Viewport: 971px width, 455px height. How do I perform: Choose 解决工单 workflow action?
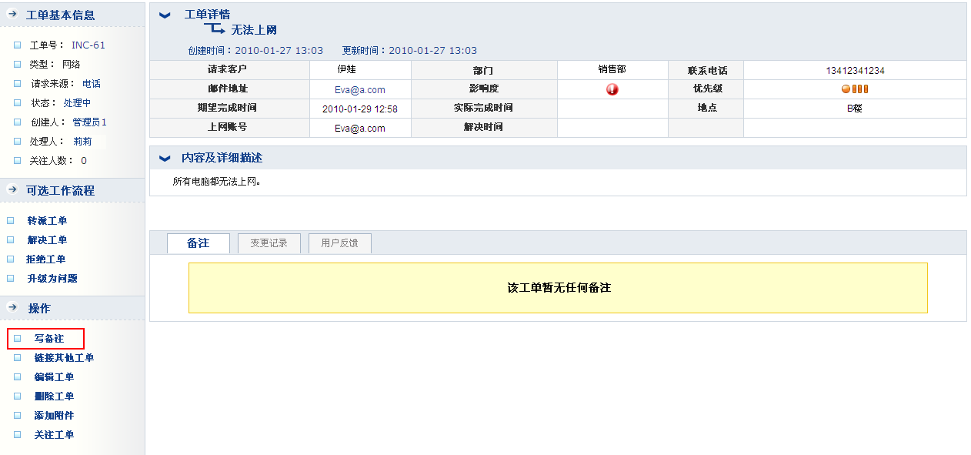(x=47, y=240)
